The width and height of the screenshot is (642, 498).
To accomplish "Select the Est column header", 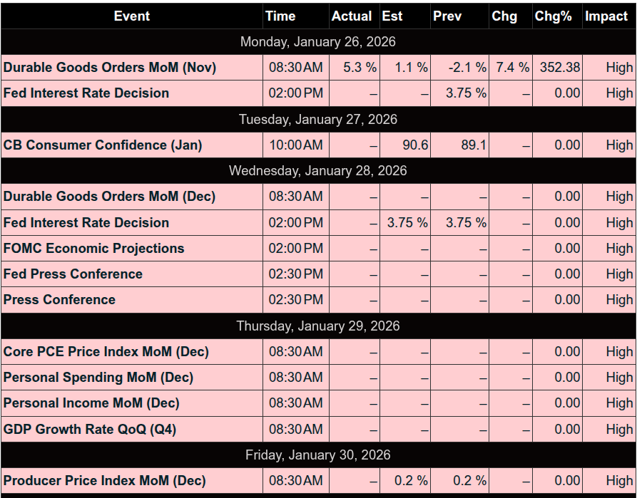I will 392,16.
